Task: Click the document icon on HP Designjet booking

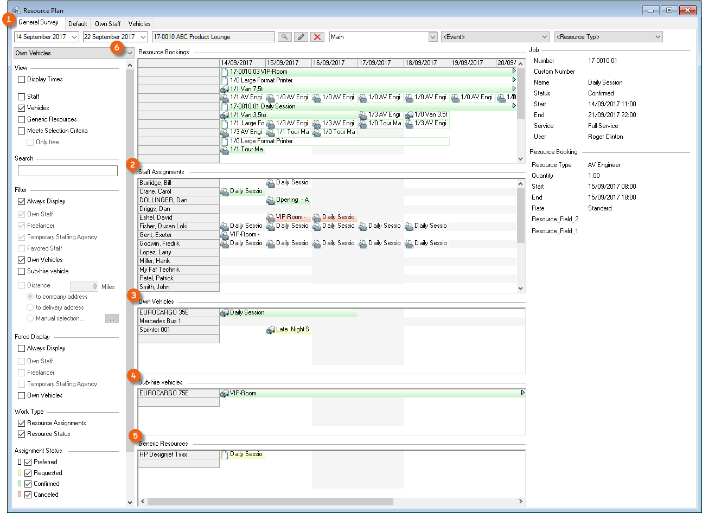Action: 225,454
